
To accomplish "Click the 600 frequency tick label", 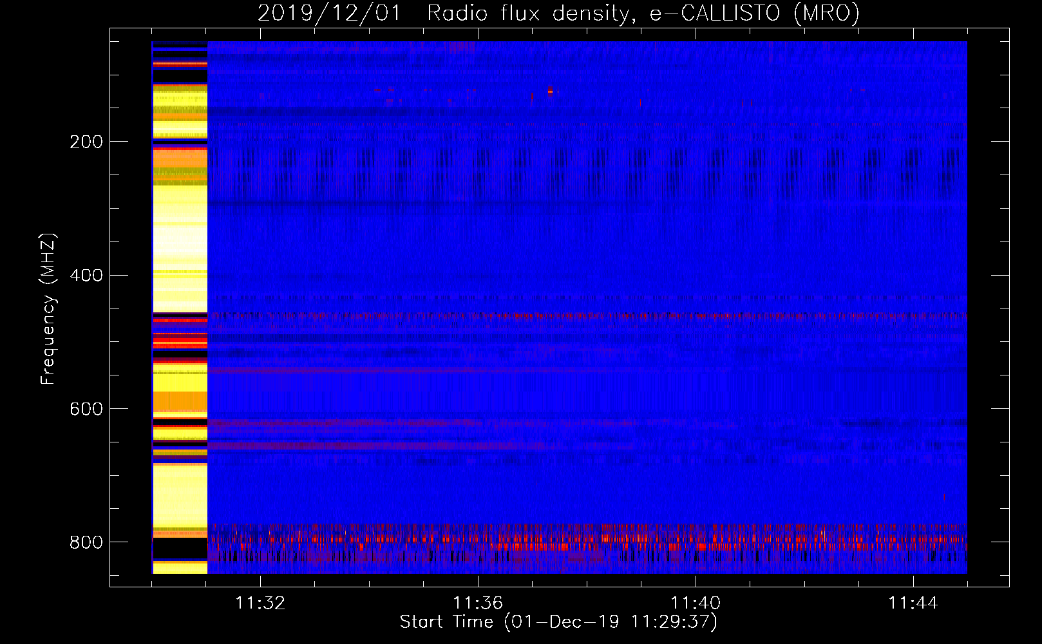I will 86,410.
